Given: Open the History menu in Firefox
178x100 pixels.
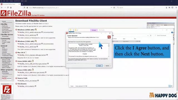Looking at the screenshot, I should coord(11,1).
